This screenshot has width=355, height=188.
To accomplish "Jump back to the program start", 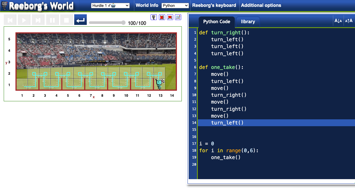I will point(10,20).
